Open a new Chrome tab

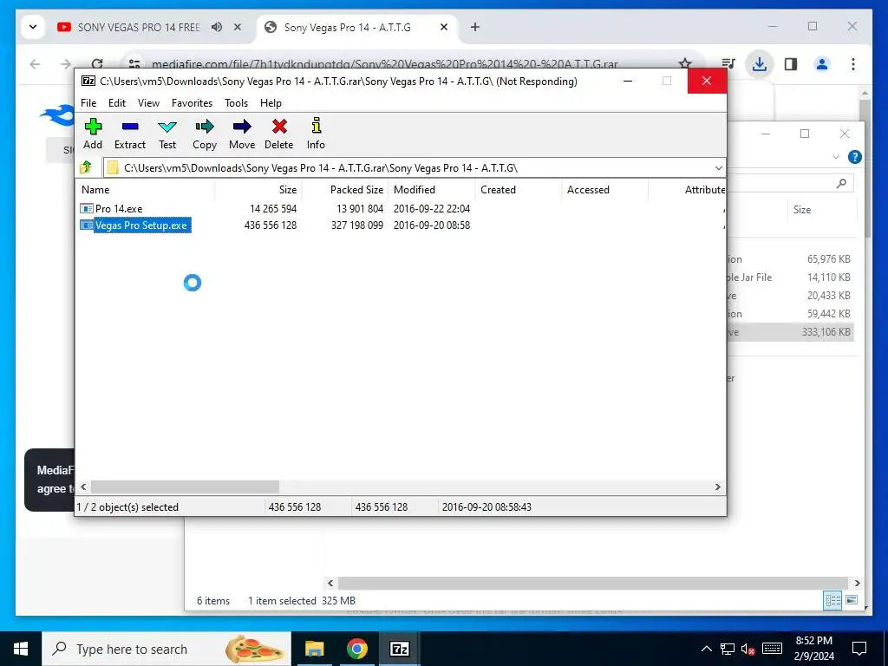click(475, 27)
